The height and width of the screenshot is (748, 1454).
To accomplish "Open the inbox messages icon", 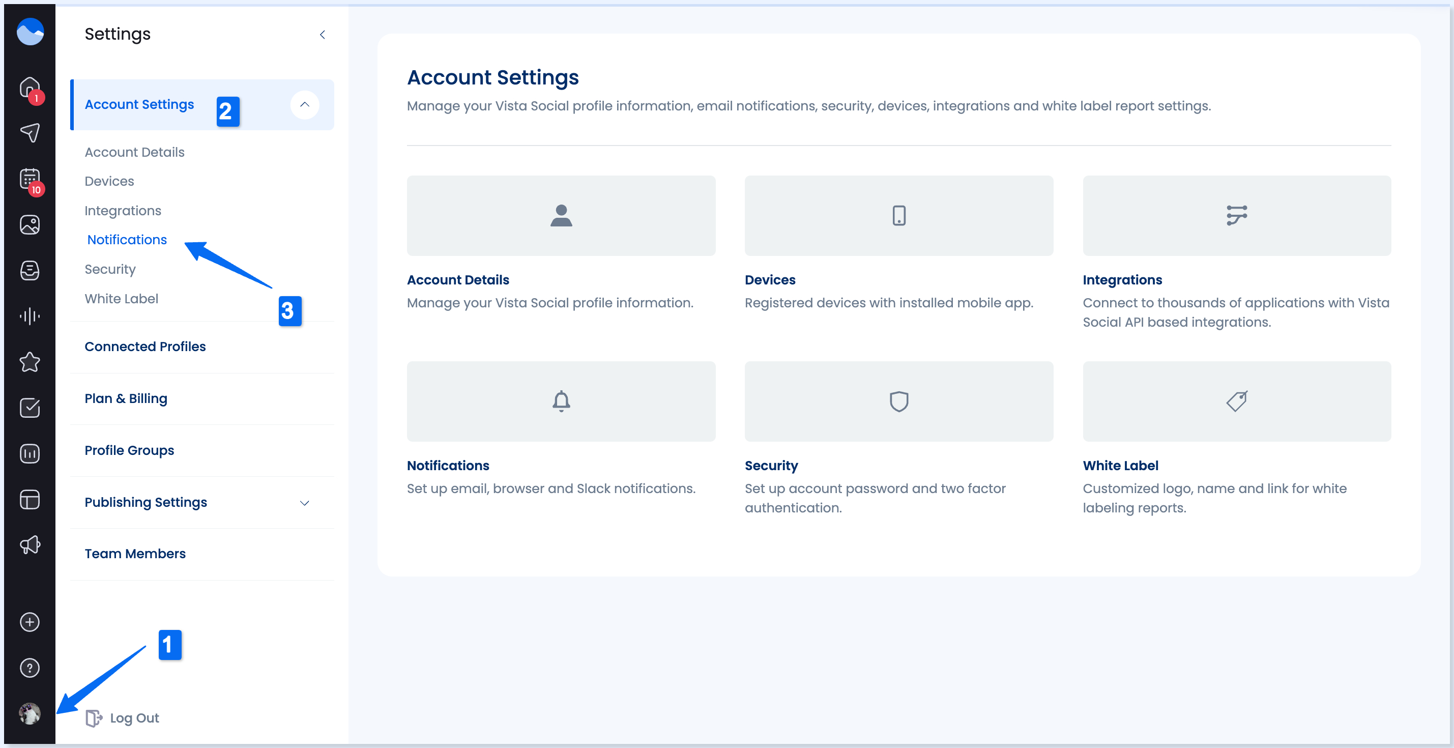I will point(30,270).
